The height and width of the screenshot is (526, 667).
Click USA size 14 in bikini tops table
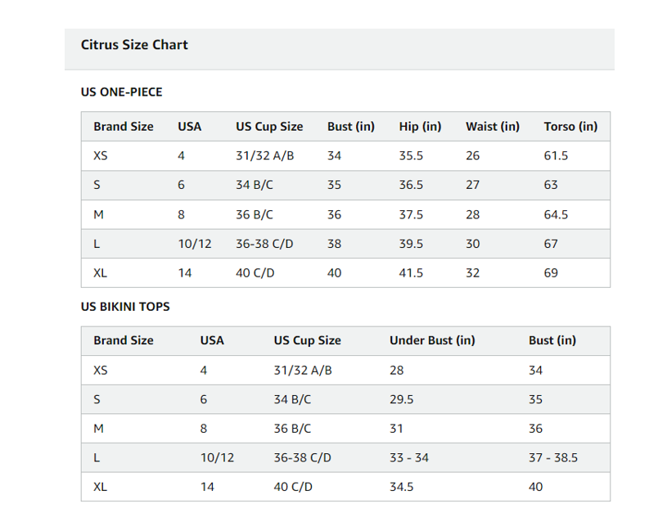coord(207,487)
